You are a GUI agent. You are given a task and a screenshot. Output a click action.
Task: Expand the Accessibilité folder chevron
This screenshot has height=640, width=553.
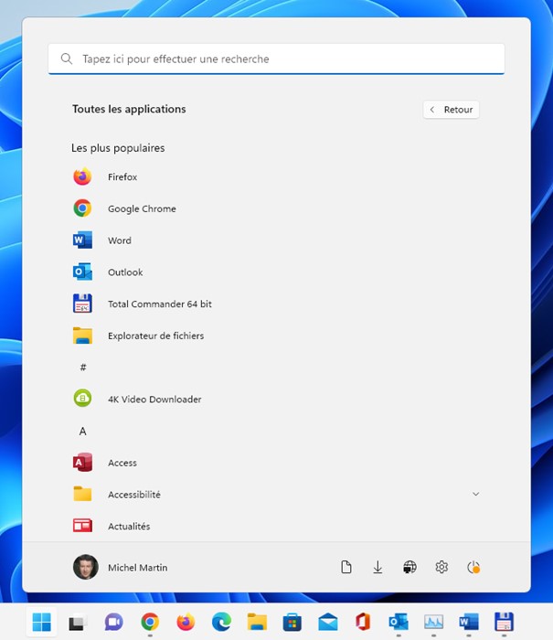click(x=475, y=495)
